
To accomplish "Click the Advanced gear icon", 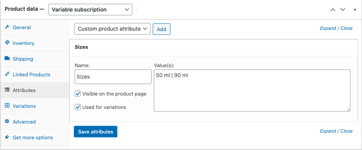I will point(7,121).
